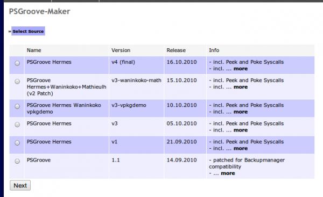
Task: Open 'more' link in v3-waninkoko-math row
Action: point(241,87)
